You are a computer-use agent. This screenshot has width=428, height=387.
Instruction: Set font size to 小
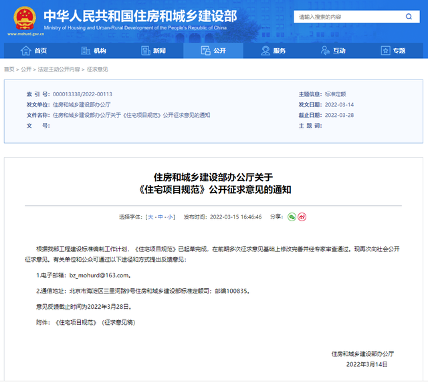[170, 217]
